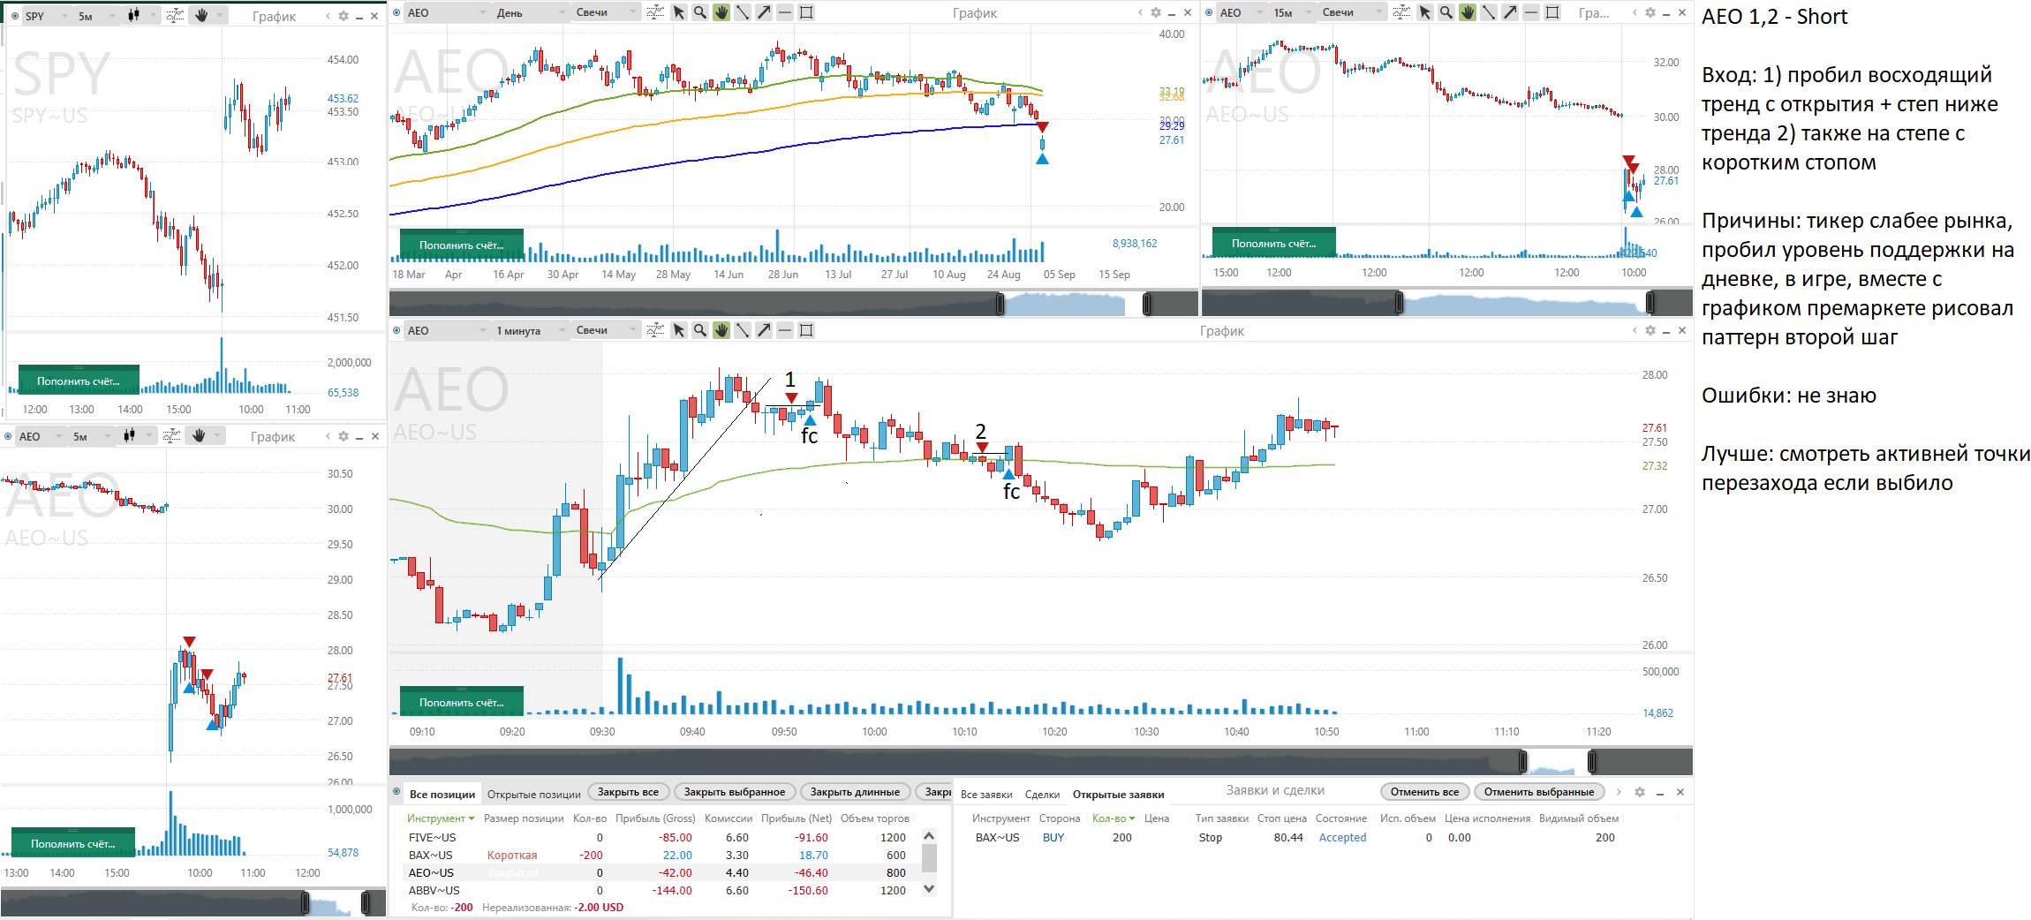Screen dimensions: 2031x920
Task: Open settings gear of the AEO 1-minute chart
Action: (x=1650, y=330)
